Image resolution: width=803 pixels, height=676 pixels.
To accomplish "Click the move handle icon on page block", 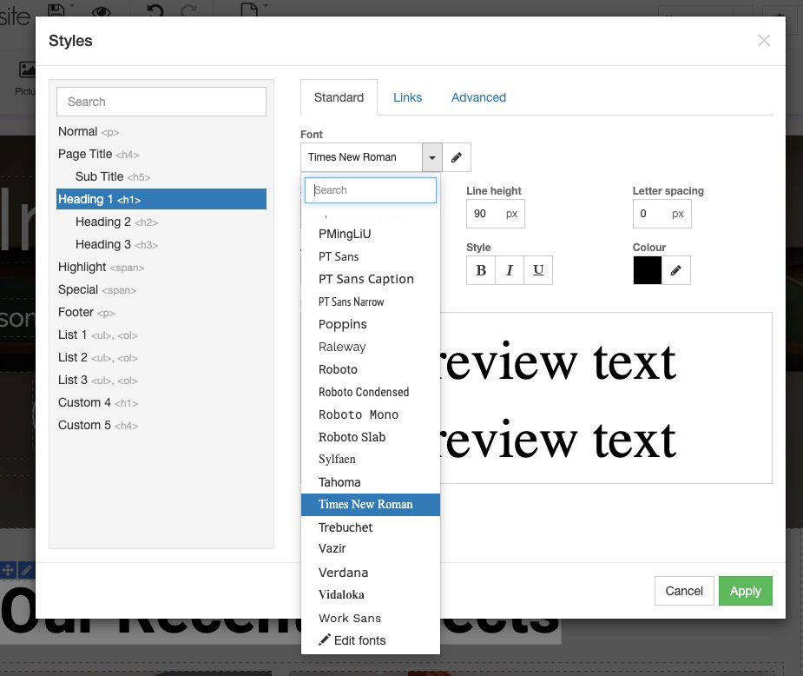I will click(x=8, y=570).
